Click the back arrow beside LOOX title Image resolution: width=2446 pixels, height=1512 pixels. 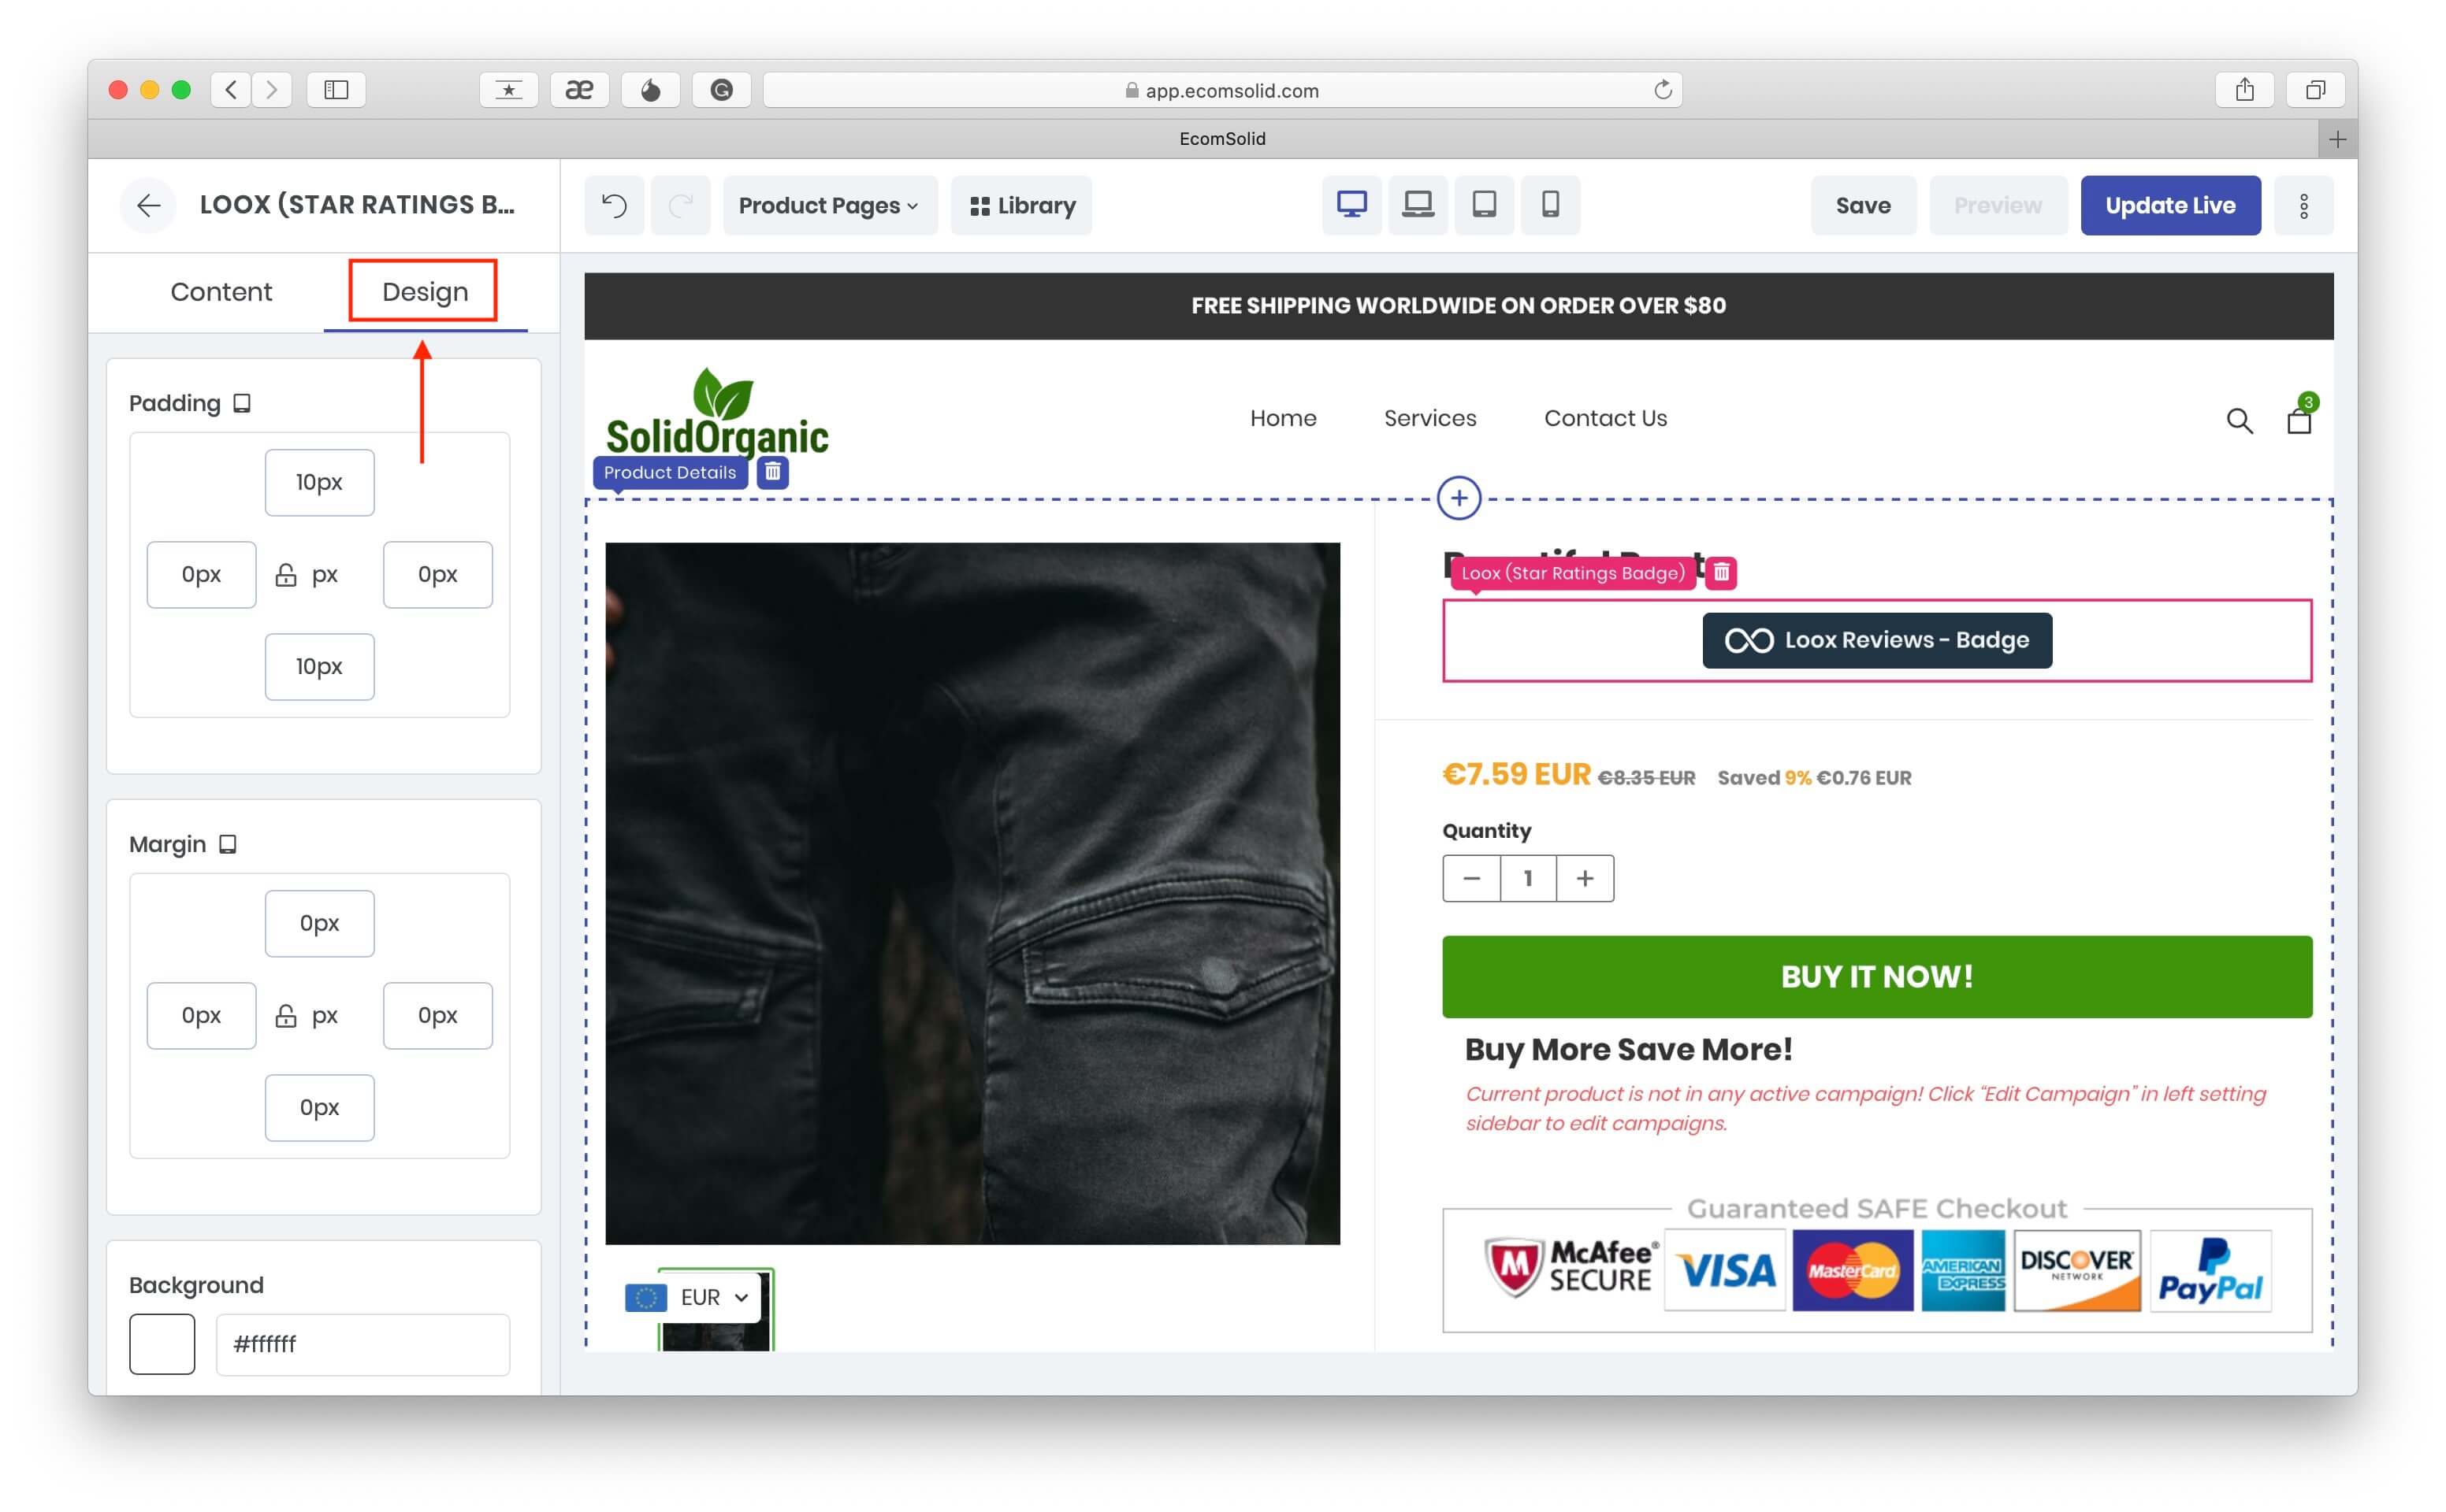point(148,205)
